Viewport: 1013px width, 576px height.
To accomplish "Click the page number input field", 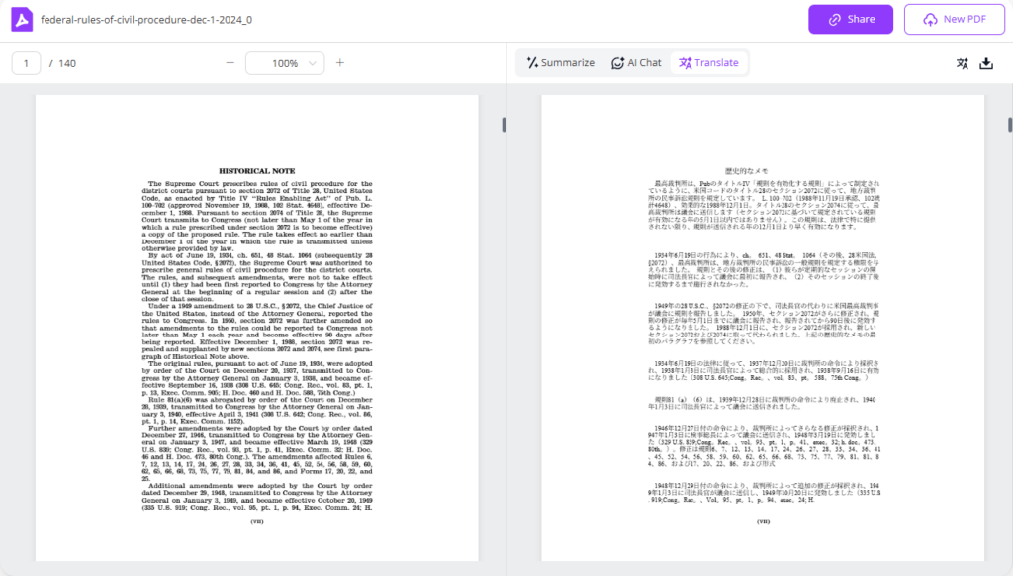I will 26,62.
